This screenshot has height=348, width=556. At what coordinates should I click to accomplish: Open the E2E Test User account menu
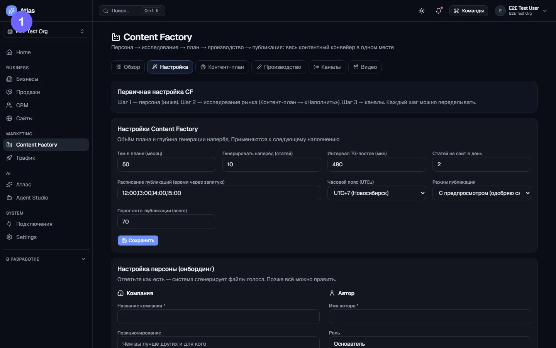(521, 11)
